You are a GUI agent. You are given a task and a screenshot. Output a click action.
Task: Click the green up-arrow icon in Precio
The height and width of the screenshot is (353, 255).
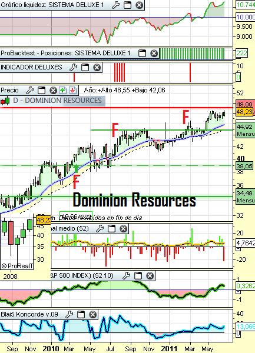[62, 91]
